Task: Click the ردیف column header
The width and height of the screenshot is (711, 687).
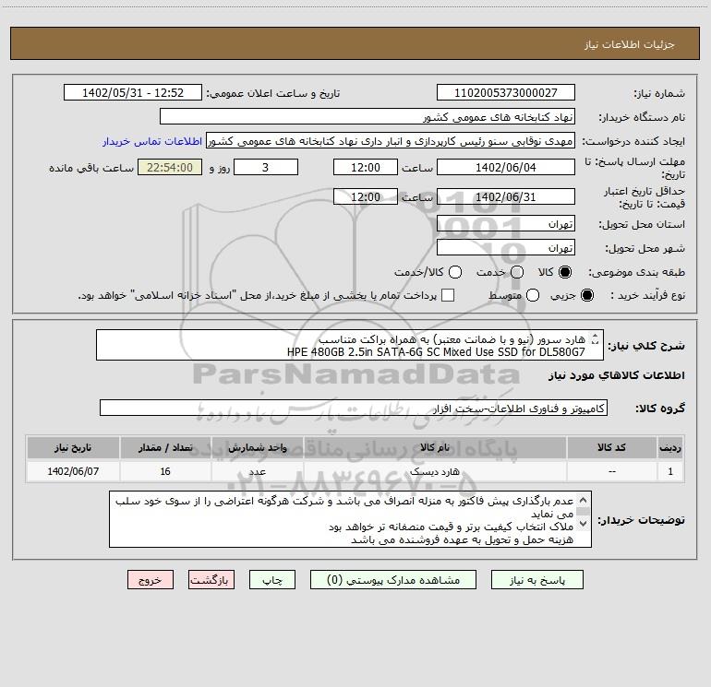Action: tap(670, 448)
